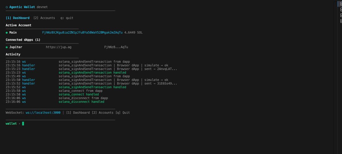
Task: Click the 23:15:52 green 'solana_signAndSendTransaction handled' line
Action: tap(92, 87)
